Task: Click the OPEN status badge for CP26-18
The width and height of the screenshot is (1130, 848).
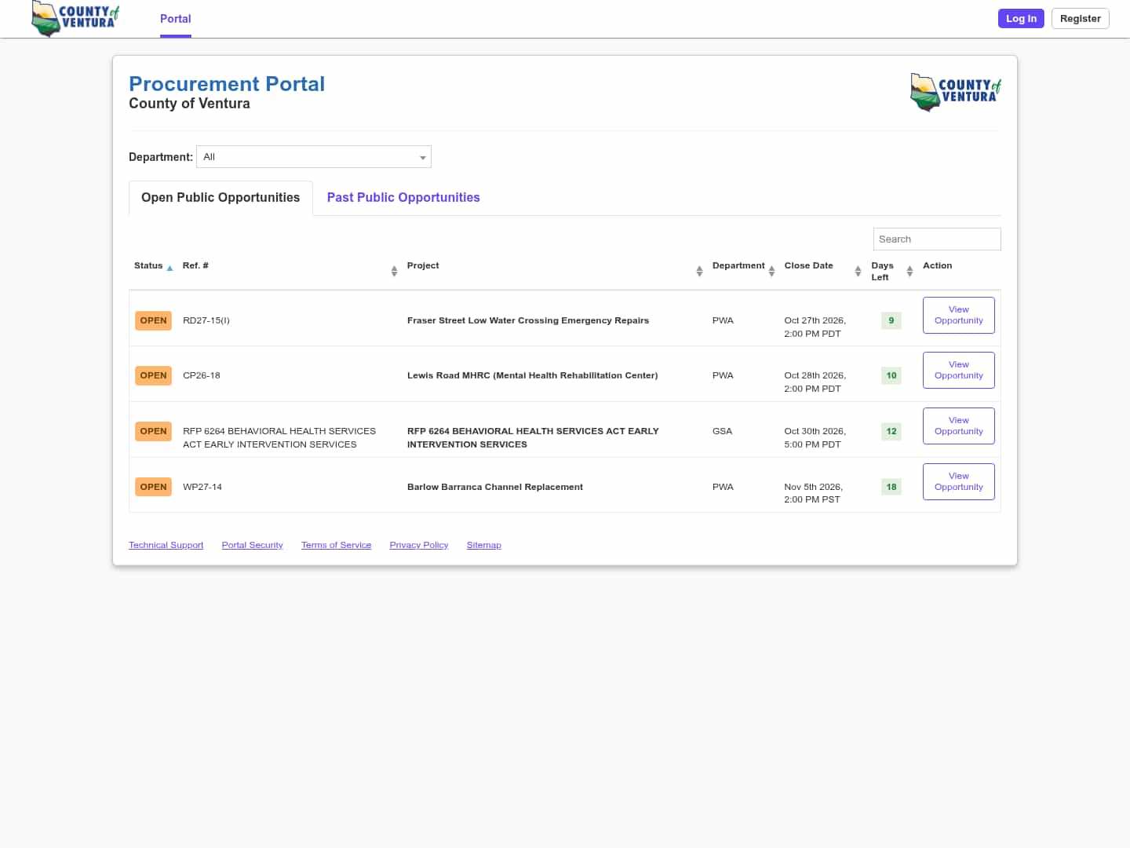Action: 153,375
